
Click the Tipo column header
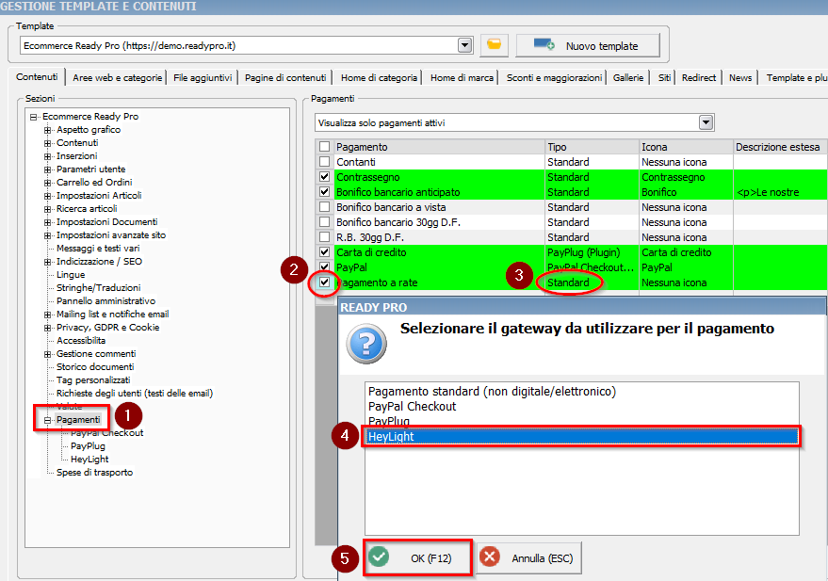tap(592, 147)
